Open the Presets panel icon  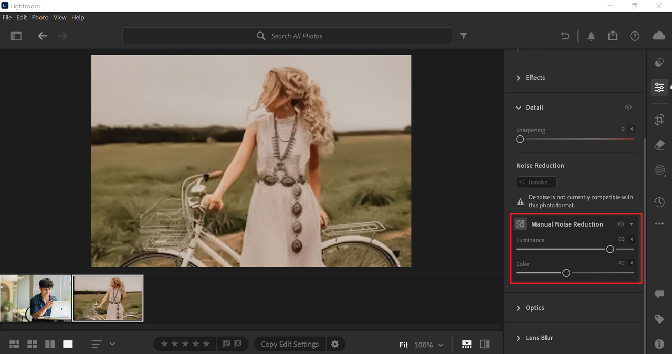[659, 62]
